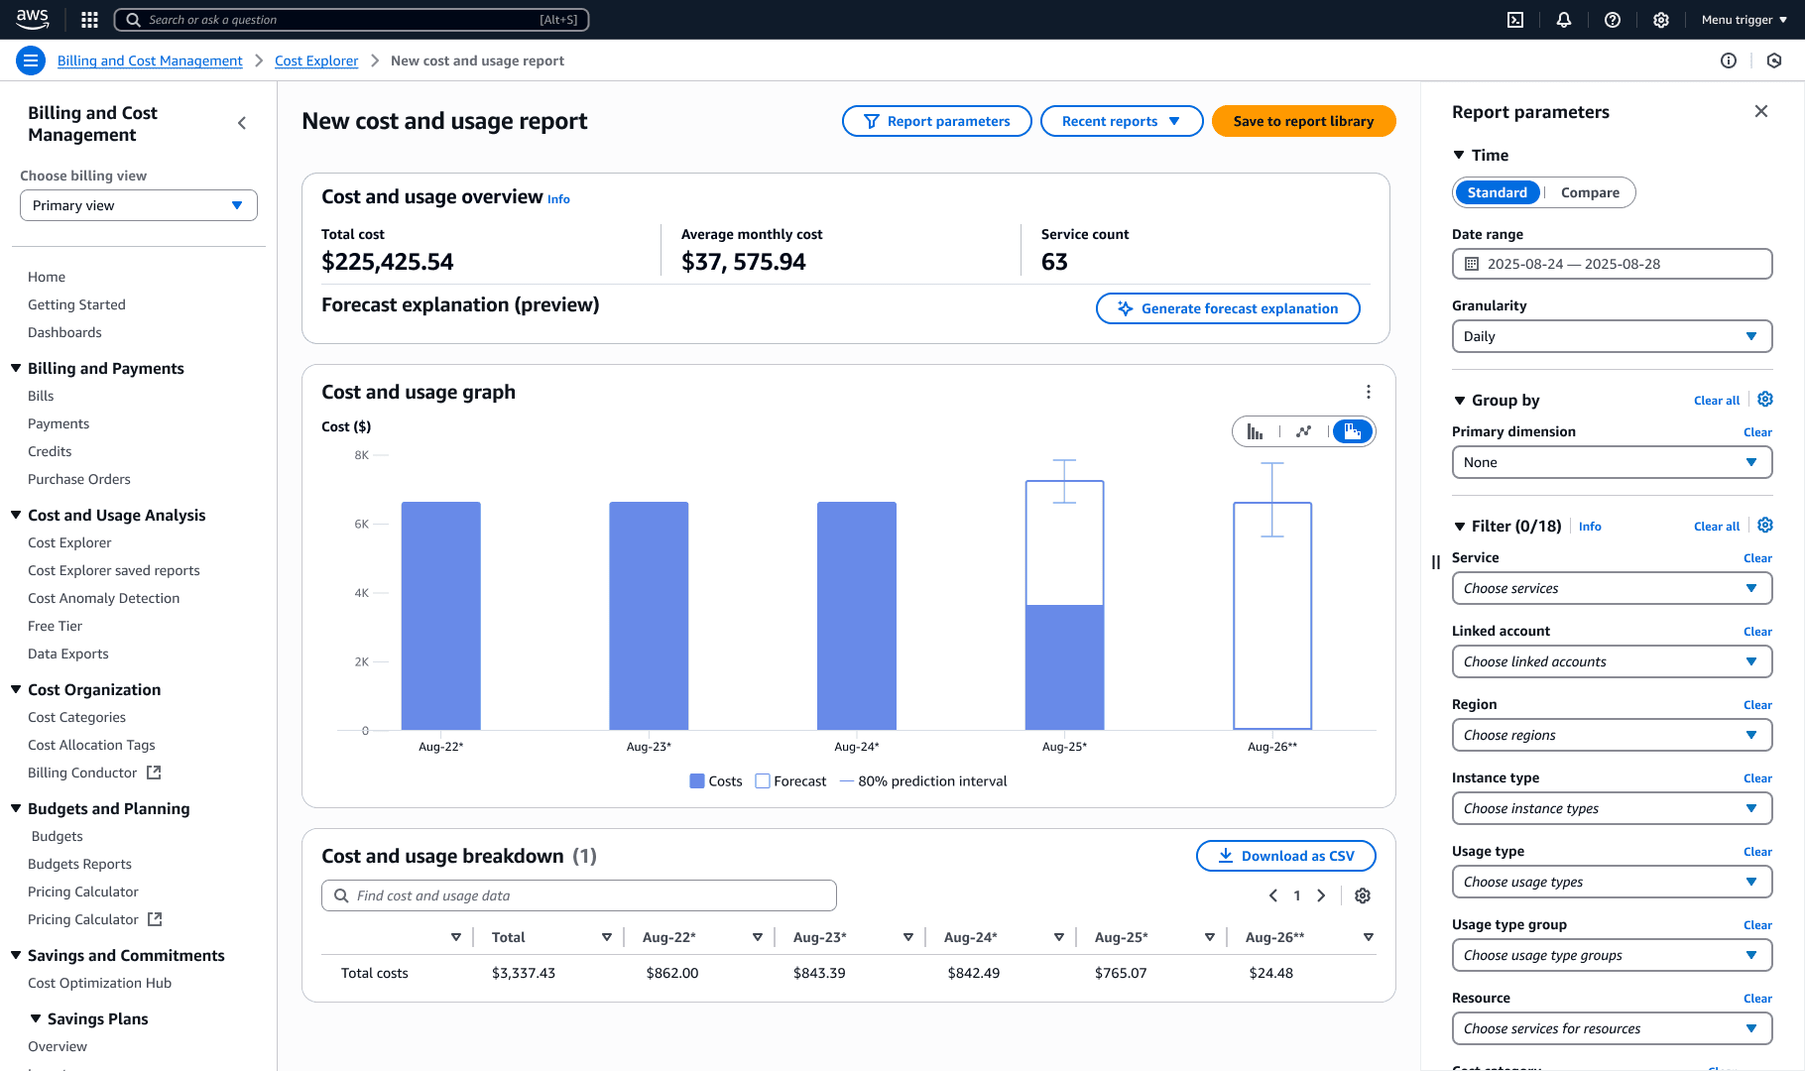Click Download as CSV button

(1285, 856)
